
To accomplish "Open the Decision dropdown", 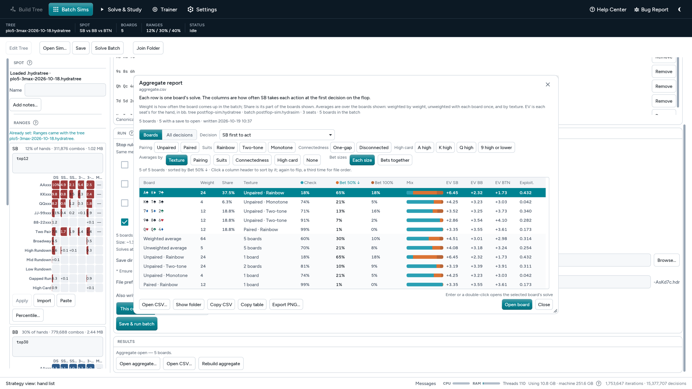I will (x=277, y=135).
